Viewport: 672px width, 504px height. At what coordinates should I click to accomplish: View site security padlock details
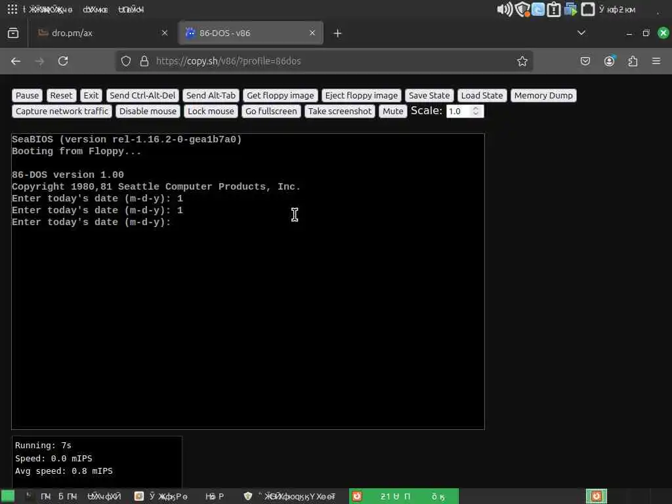tap(144, 61)
